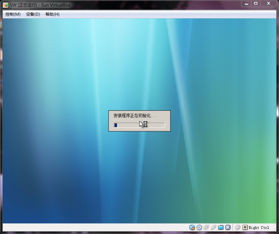Click the mouse integration indicator icon
279x234 pixels.
(238, 227)
